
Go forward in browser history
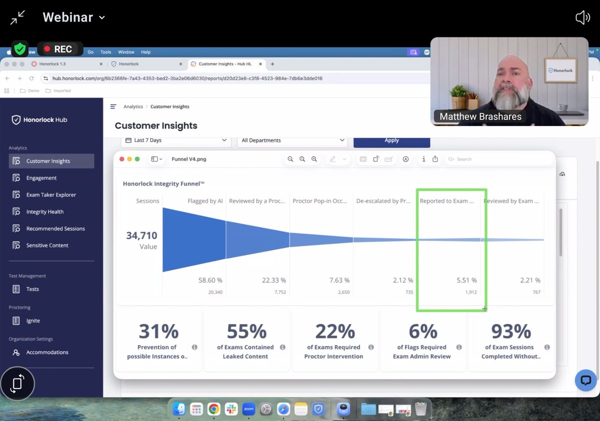click(19, 78)
